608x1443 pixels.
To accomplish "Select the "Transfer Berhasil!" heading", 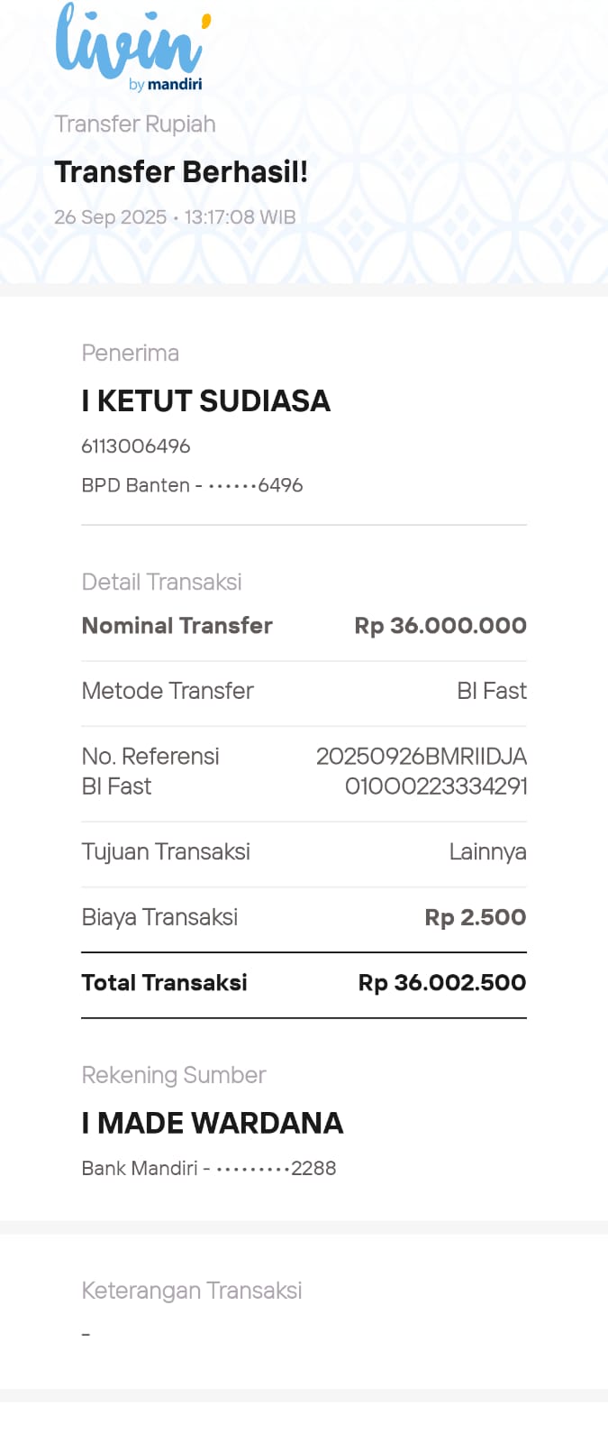I will (x=181, y=172).
